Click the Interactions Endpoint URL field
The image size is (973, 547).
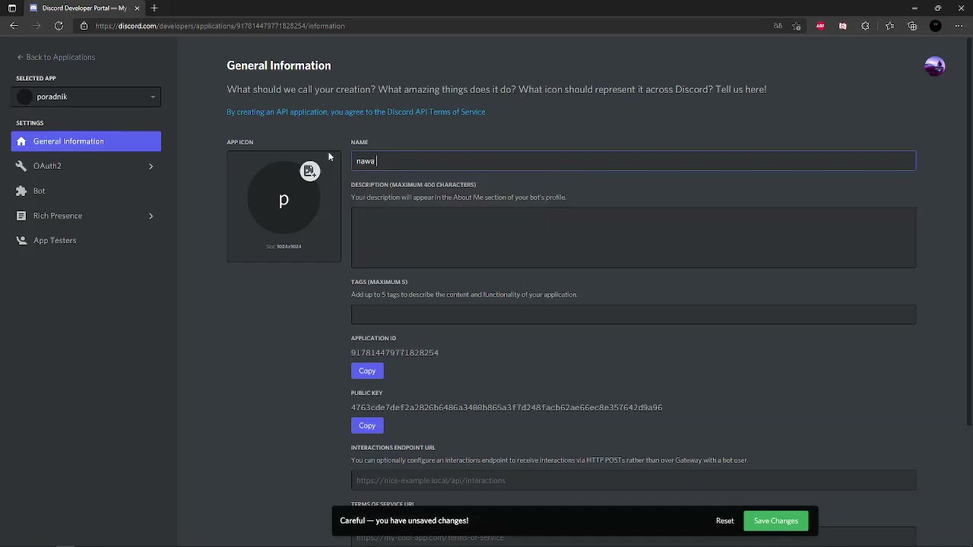(633, 480)
